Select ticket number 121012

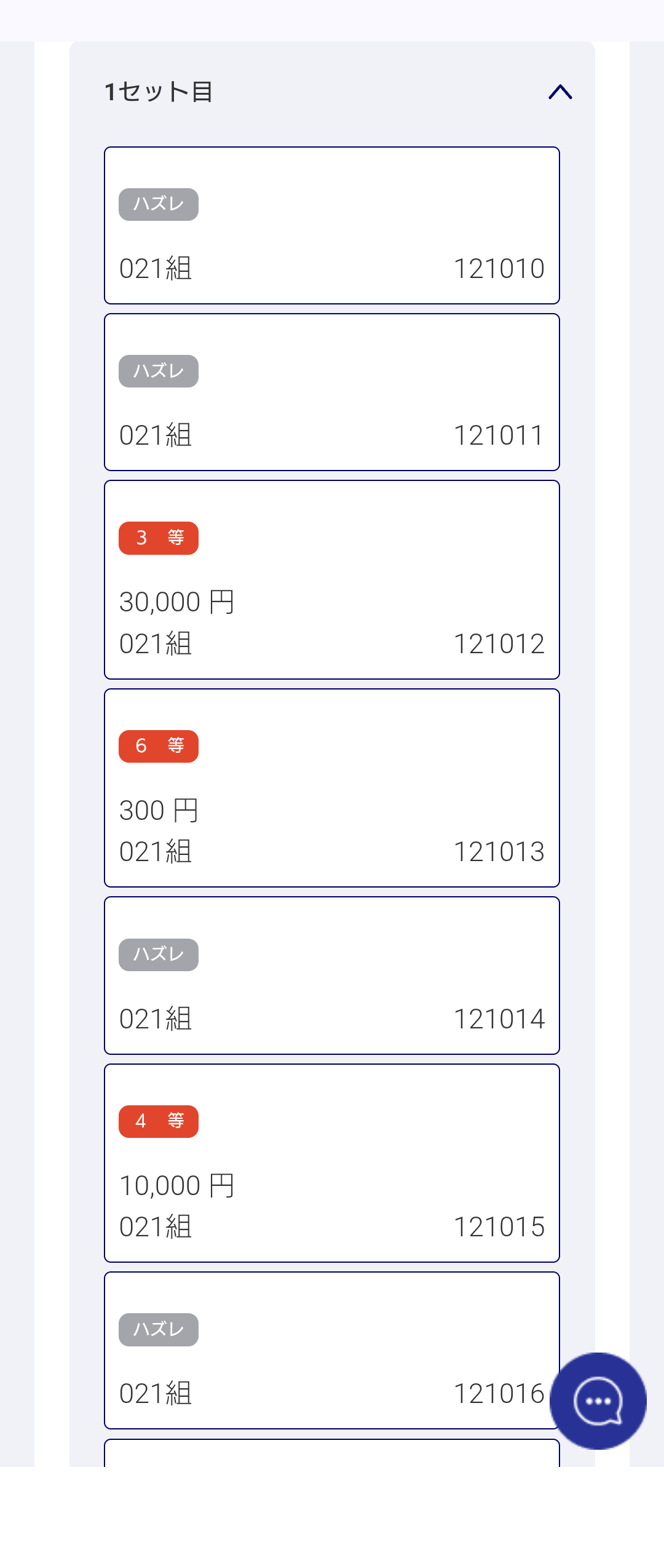[x=499, y=644]
